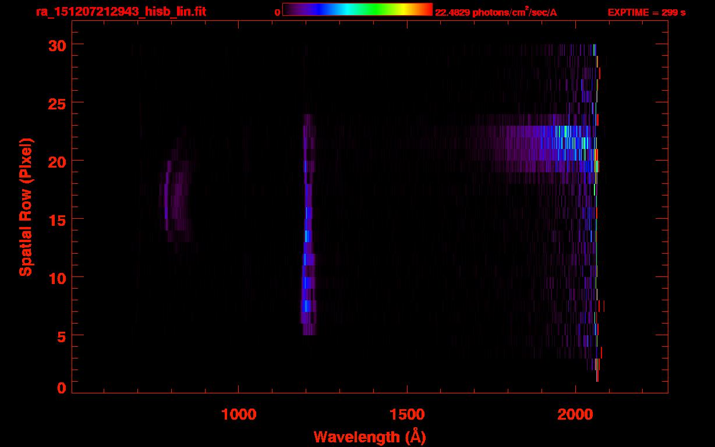
Task: Click the Spatial Row (Pixel) axis title
Action: click(x=26, y=207)
